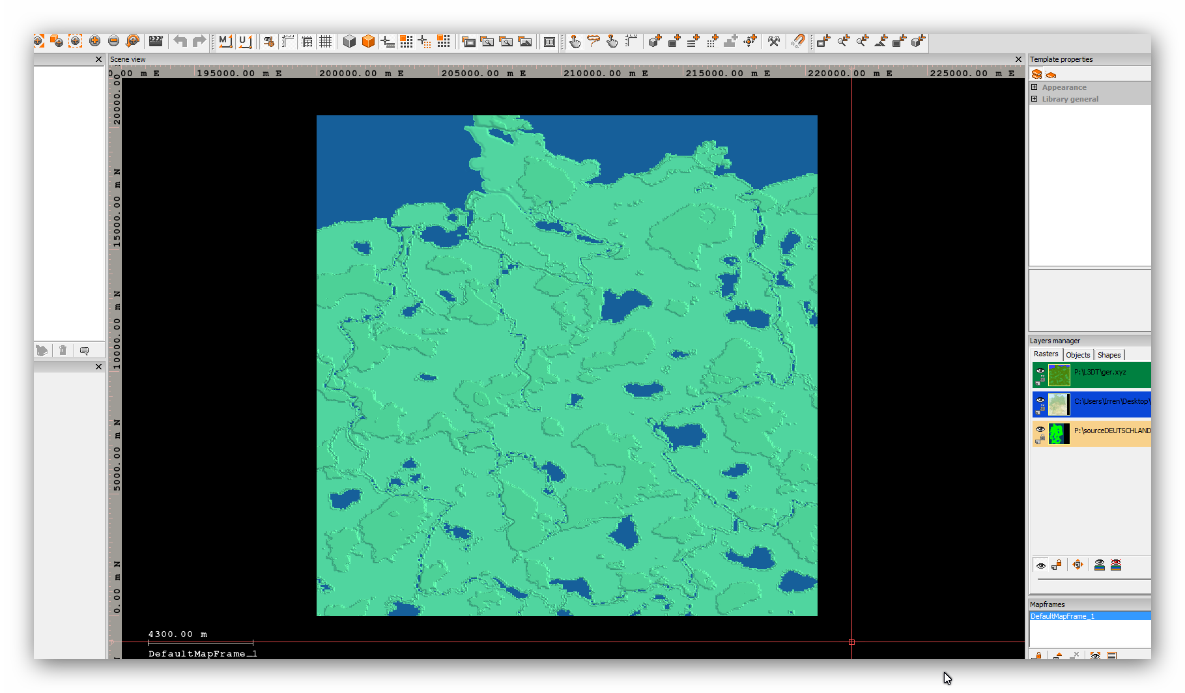1185x693 pixels.
Task: Click the zoom in plus icon
Action: (x=95, y=41)
